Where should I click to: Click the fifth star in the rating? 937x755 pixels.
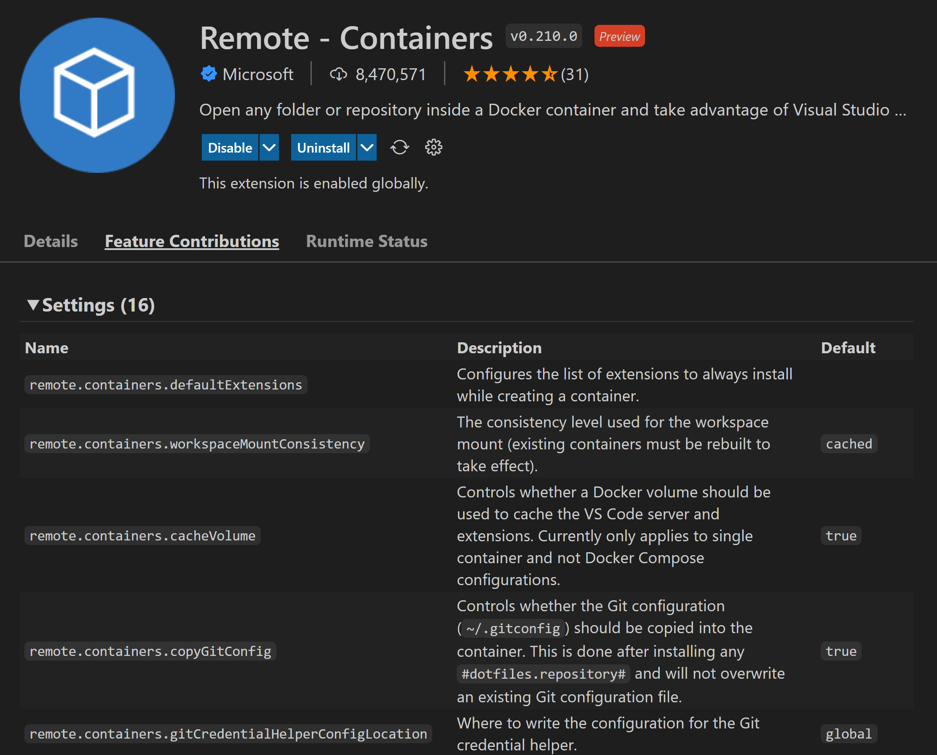click(x=549, y=74)
